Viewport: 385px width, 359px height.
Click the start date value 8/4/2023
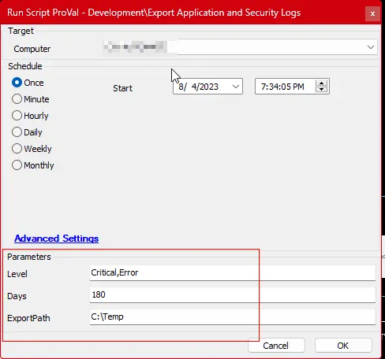[199, 87]
